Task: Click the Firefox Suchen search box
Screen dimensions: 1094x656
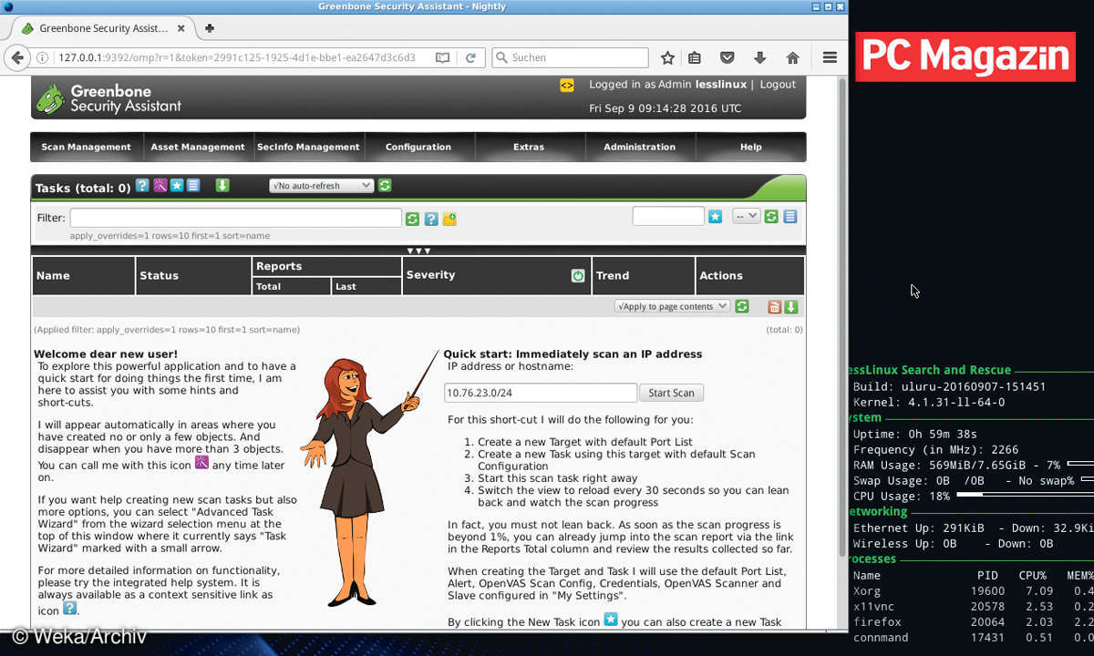Action: coord(570,57)
